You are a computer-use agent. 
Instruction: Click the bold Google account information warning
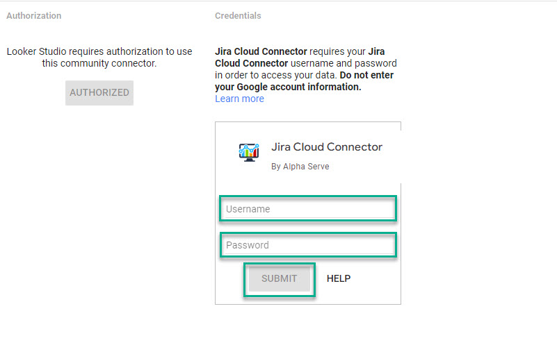coord(288,87)
